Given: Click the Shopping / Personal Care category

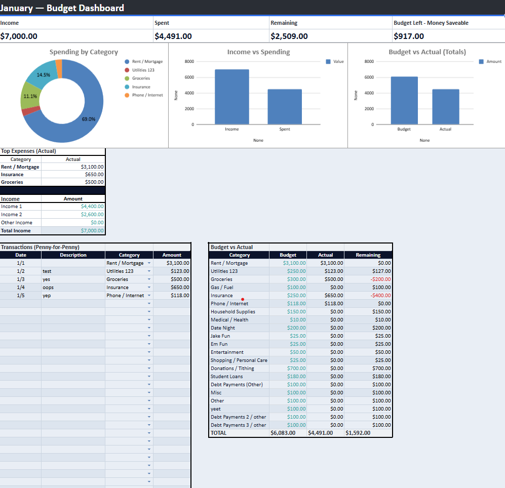Looking at the screenshot, I should point(239,360).
